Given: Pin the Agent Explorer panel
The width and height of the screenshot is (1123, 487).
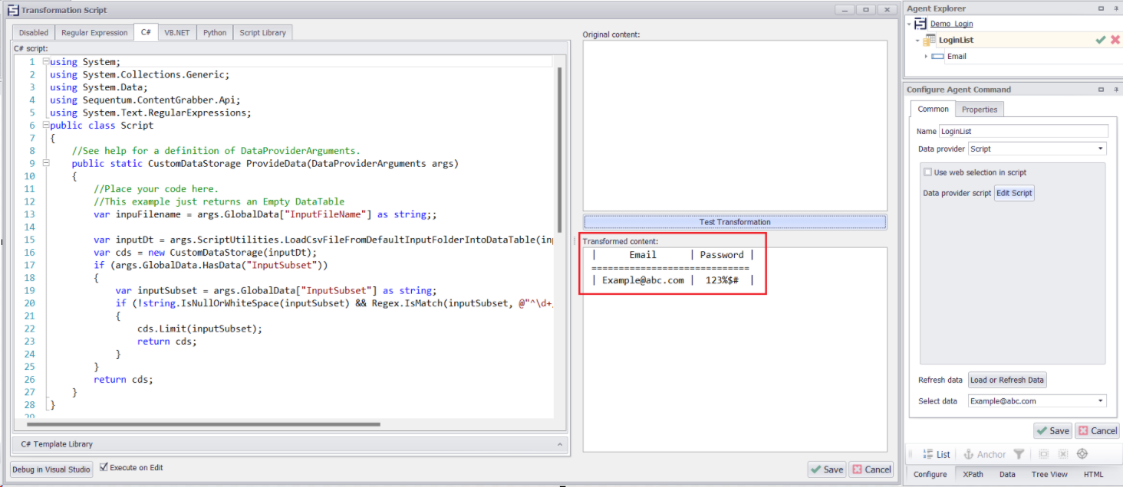Looking at the screenshot, I should point(1116,8).
